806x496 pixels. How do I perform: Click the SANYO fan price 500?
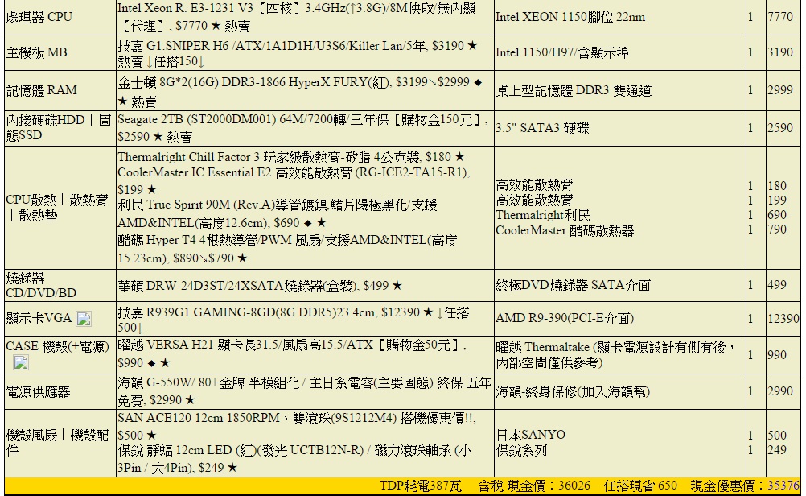(777, 436)
